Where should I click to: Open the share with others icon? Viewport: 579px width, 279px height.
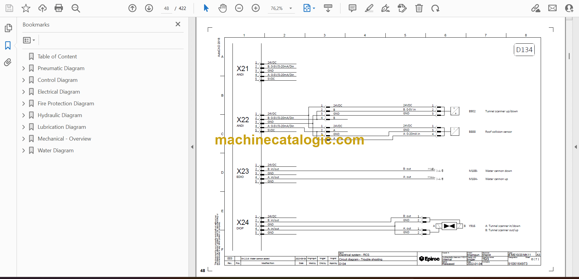point(569,8)
